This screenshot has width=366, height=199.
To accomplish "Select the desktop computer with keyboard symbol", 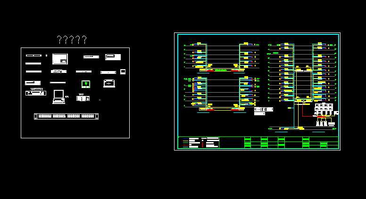I will point(59,97).
